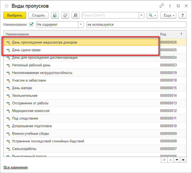Click the copy-item icon with green plus
The image size is (192, 173).
55,15
